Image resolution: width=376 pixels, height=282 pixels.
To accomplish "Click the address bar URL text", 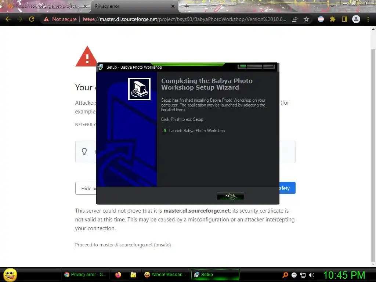I will click(184, 19).
